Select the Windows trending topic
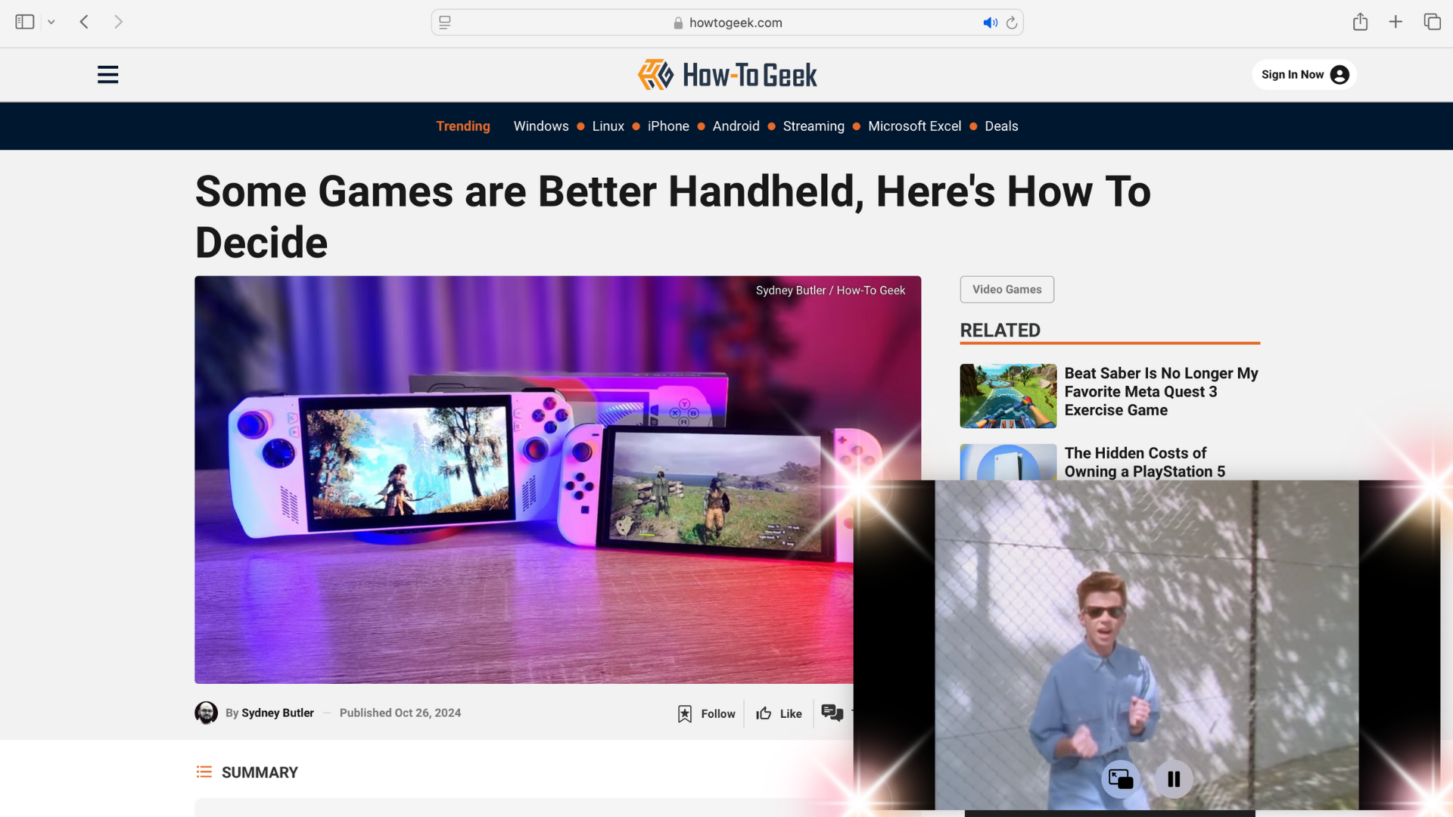 (x=541, y=126)
